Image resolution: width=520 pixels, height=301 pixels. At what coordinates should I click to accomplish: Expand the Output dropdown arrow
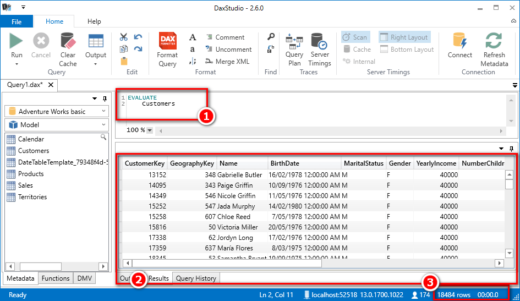point(96,64)
